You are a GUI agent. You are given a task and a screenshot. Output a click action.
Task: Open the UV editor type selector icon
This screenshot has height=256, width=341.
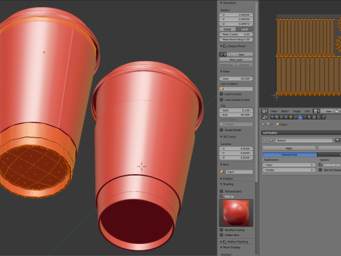tap(264, 111)
